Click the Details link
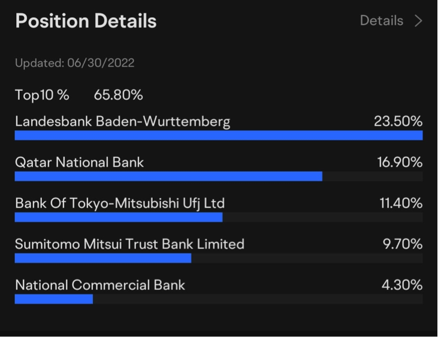 [x=382, y=20]
